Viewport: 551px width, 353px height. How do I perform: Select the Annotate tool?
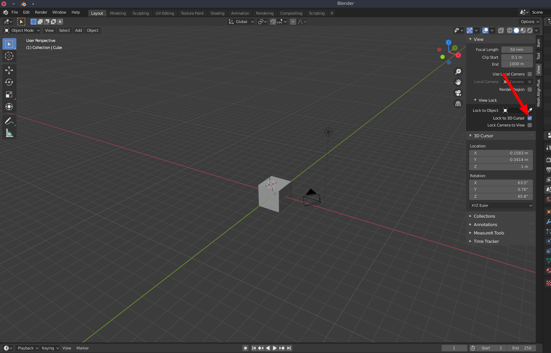(x=9, y=121)
